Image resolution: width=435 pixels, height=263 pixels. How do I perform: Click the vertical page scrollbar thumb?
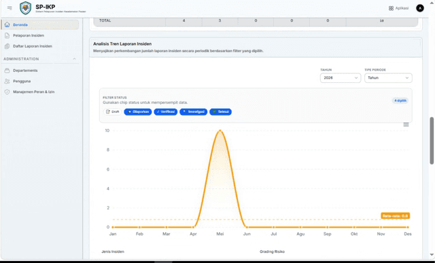coord(432,141)
